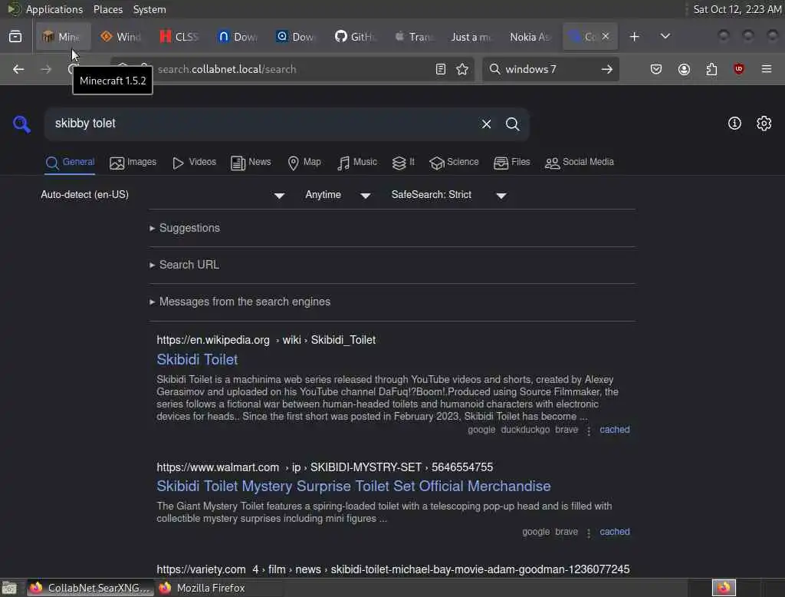
Task: Clear the search query with X
Action: tap(486, 124)
